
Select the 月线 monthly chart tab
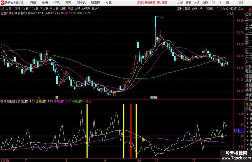pyautogui.click(x=78, y=8)
